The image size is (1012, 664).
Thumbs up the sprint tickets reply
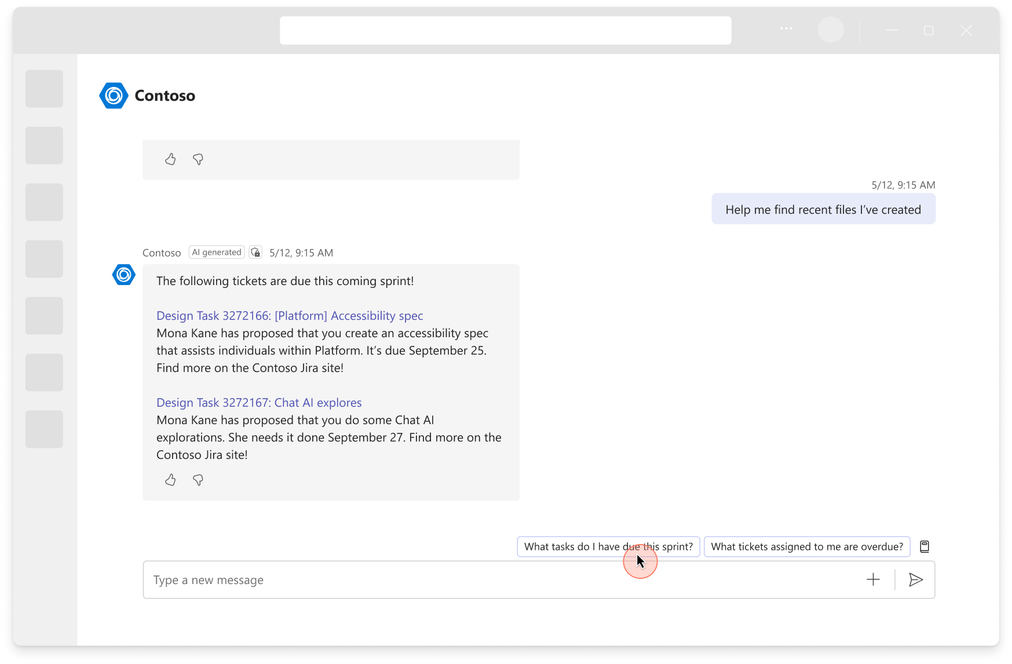pos(170,480)
